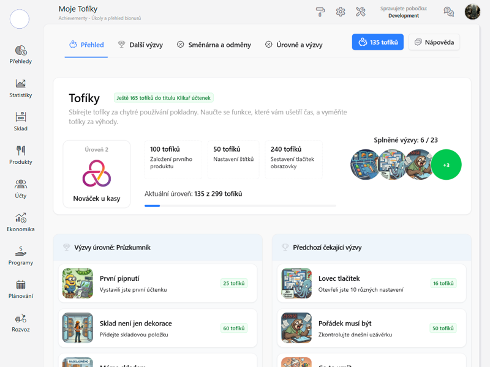The height and width of the screenshot is (367, 490).
Task: Click the 240 tofíků Sestavení tlačítek card
Action: (294, 160)
